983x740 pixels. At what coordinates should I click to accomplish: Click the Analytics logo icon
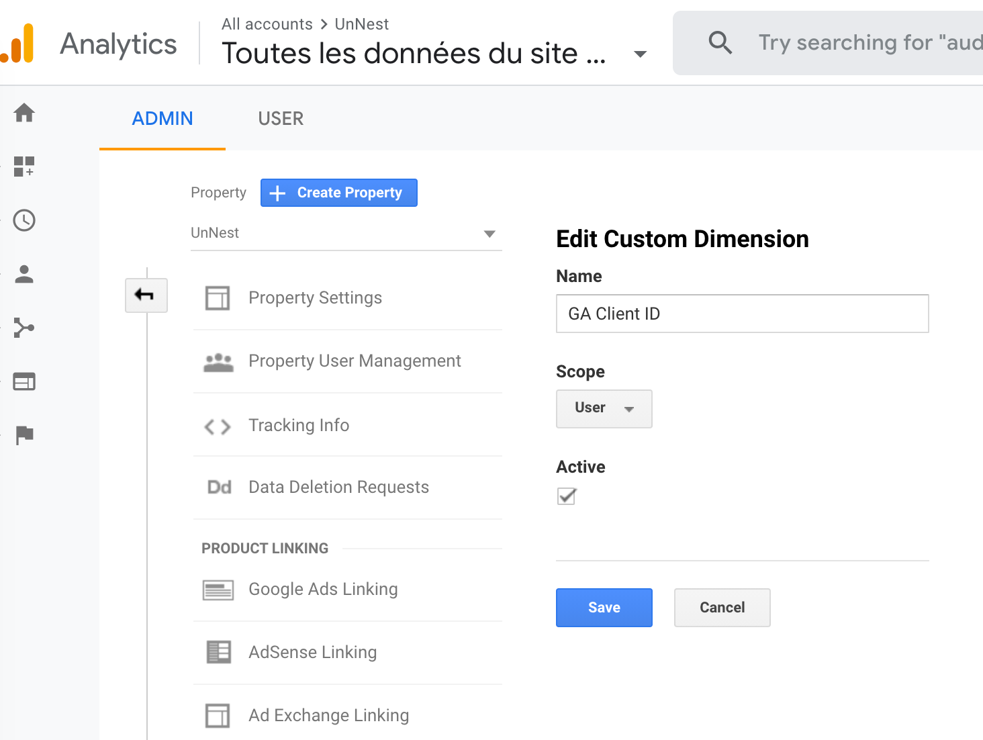(x=18, y=43)
